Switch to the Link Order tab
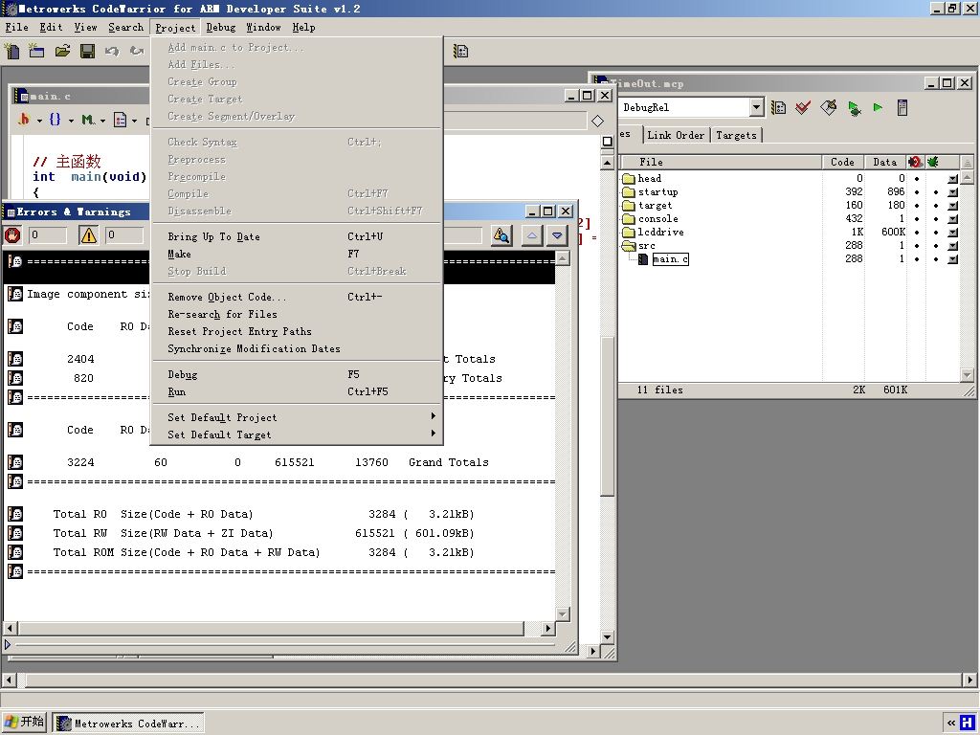This screenshot has height=735, width=980. click(676, 135)
